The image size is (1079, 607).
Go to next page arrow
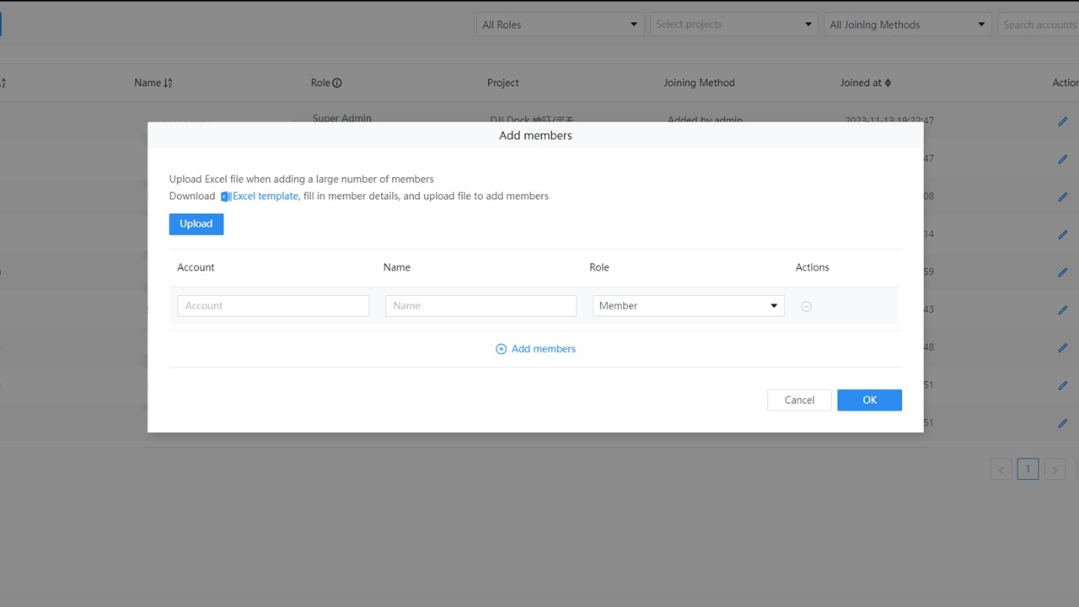click(1055, 470)
